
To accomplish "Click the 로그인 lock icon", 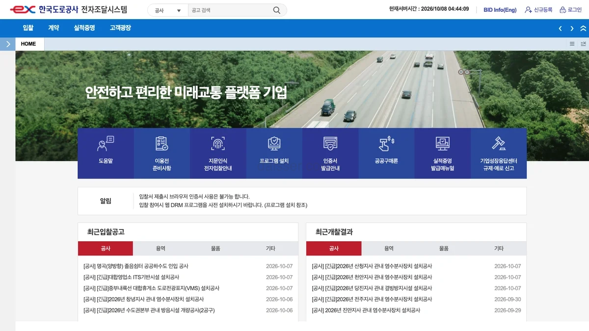I will [x=562, y=10].
